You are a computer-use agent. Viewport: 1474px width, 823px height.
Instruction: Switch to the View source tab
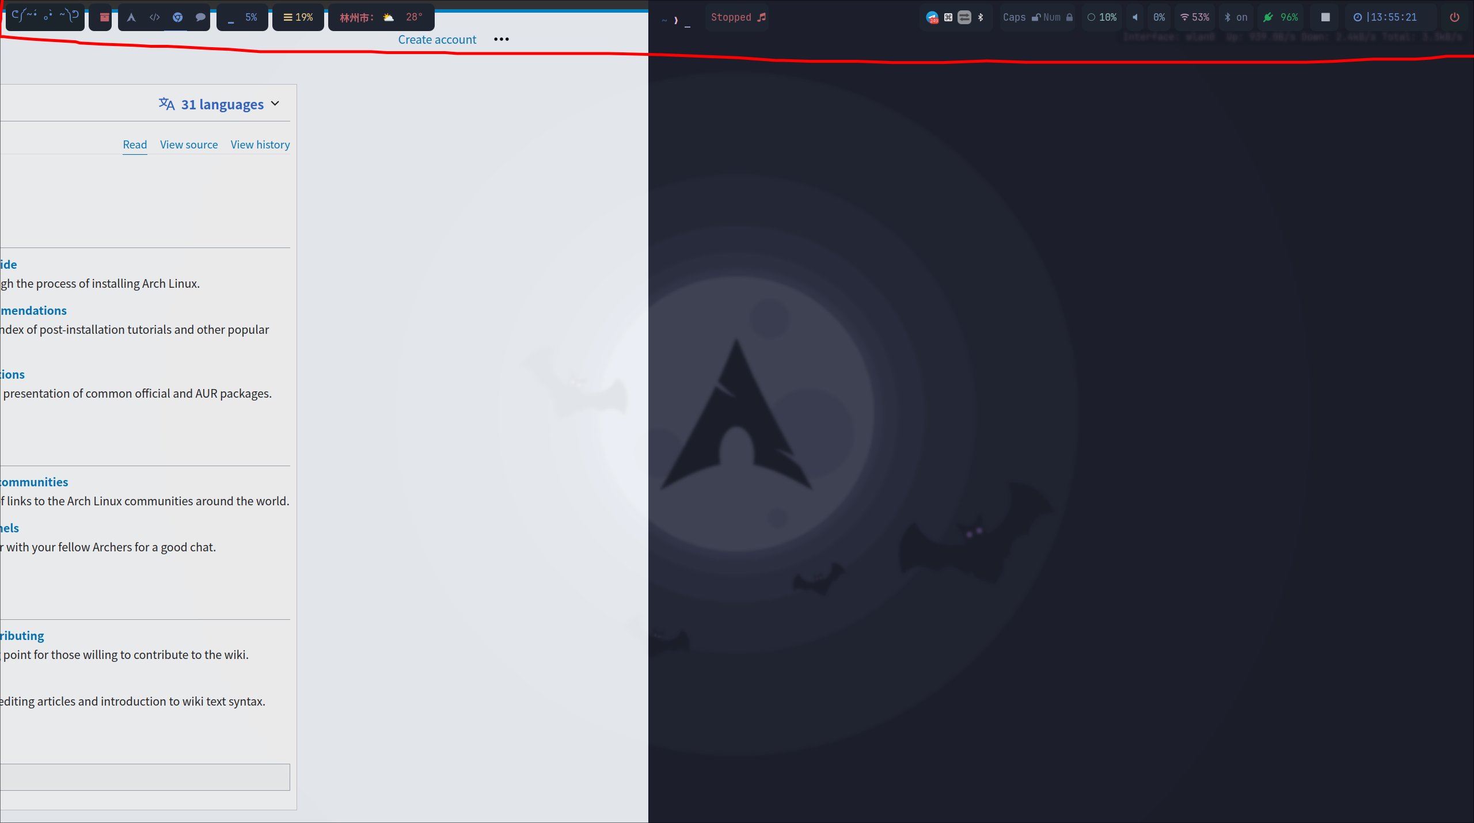click(188, 144)
